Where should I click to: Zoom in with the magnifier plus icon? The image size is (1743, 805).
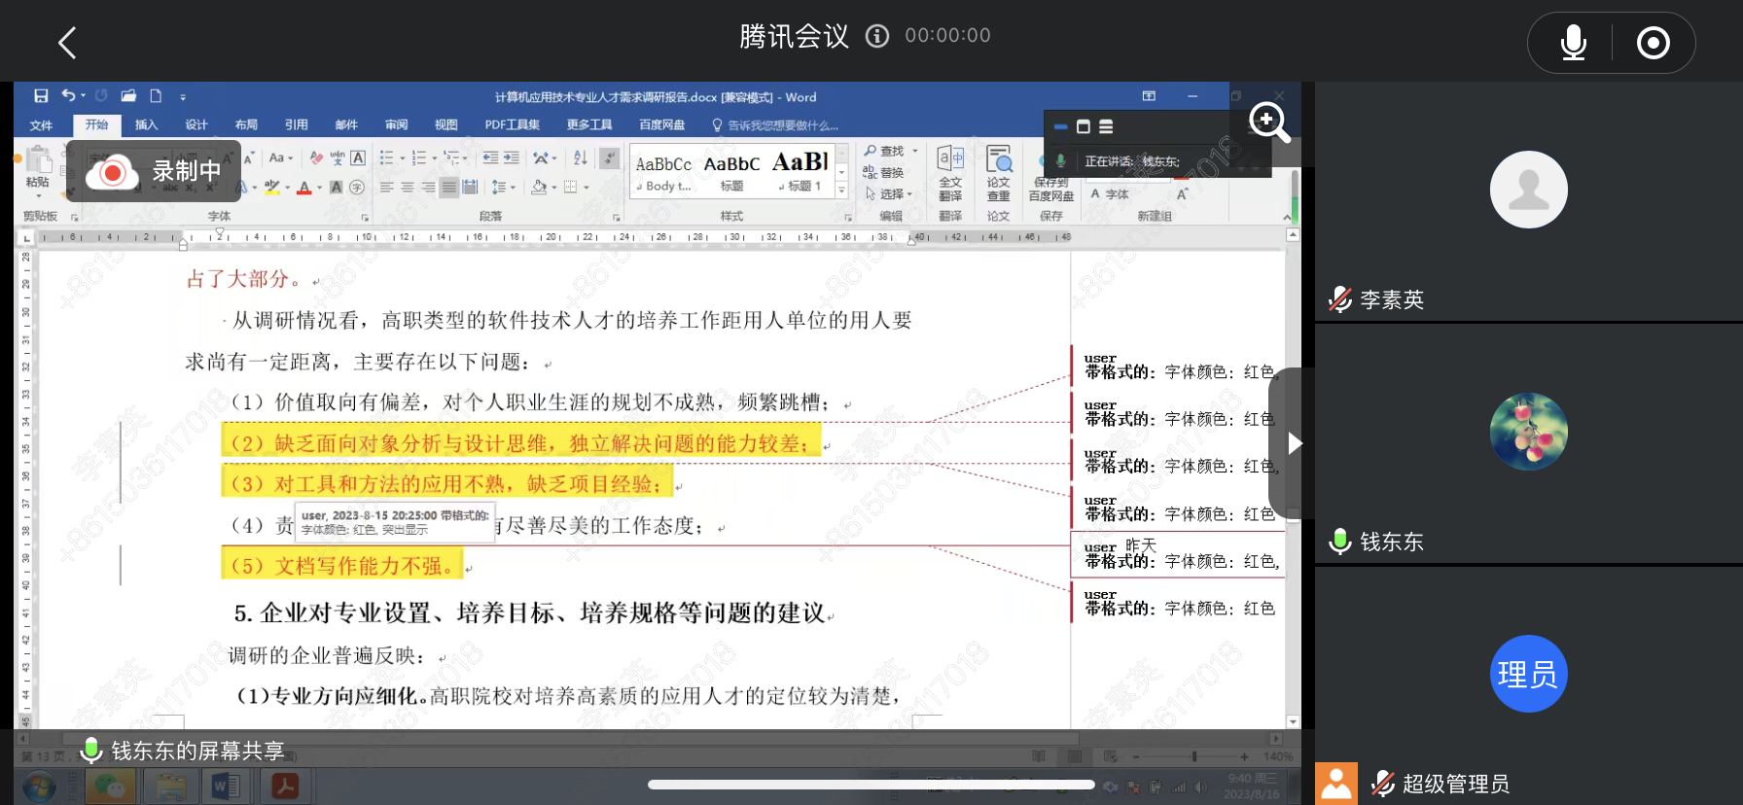click(x=1268, y=122)
